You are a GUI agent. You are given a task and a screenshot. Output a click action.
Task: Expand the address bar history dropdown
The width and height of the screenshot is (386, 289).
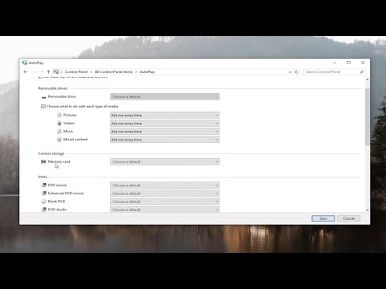click(289, 72)
